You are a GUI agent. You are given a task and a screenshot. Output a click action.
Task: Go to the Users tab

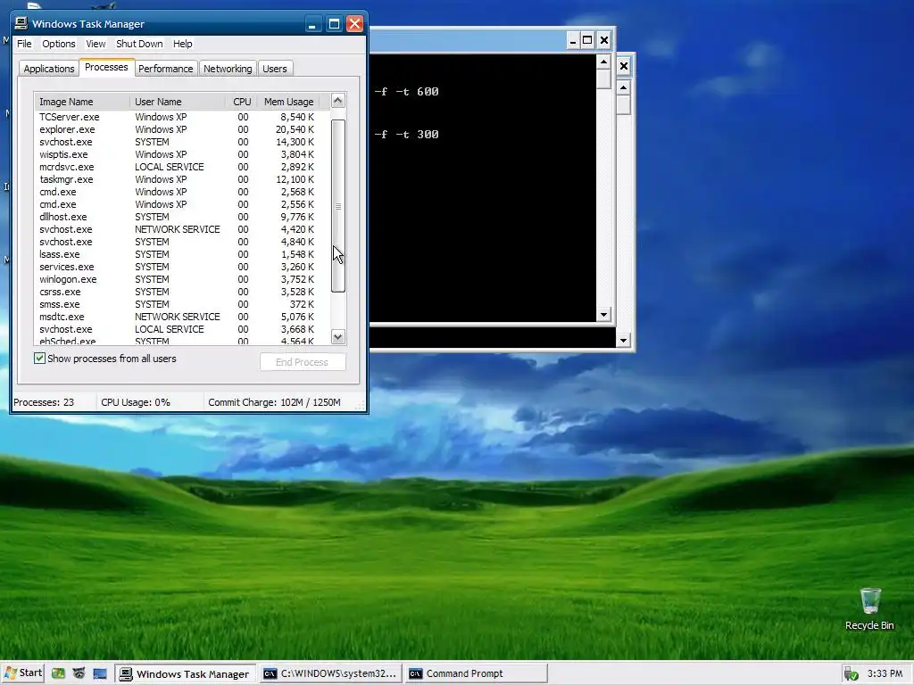tap(275, 69)
